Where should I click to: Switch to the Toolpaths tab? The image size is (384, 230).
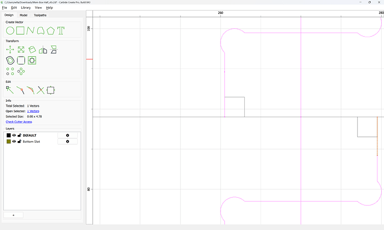(40, 15)
